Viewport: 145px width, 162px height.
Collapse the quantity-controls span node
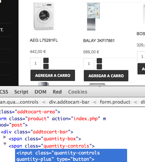pos(5,144)
